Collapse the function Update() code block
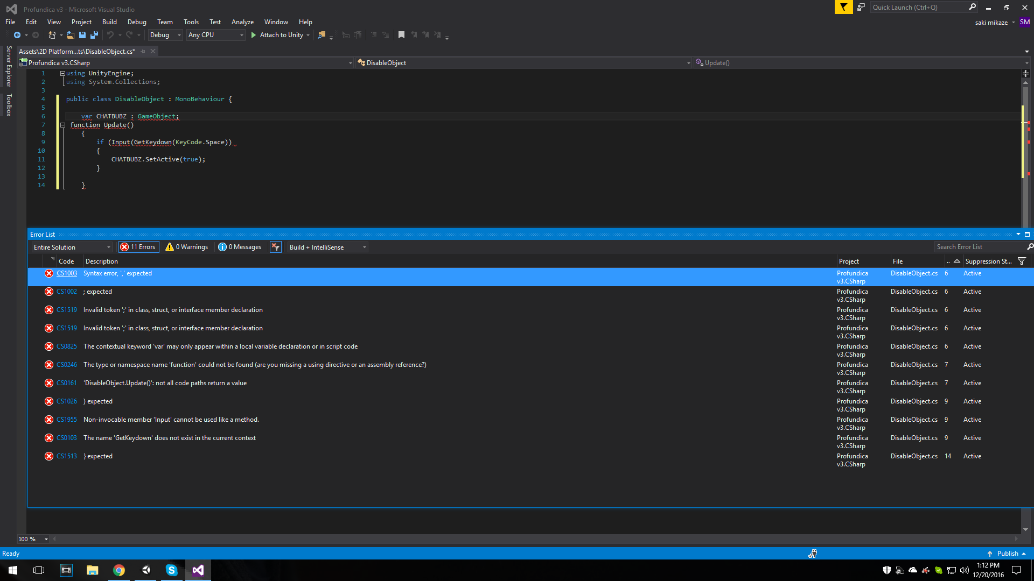Screen dimensions: 1034x581 click(x=62, y=125)
